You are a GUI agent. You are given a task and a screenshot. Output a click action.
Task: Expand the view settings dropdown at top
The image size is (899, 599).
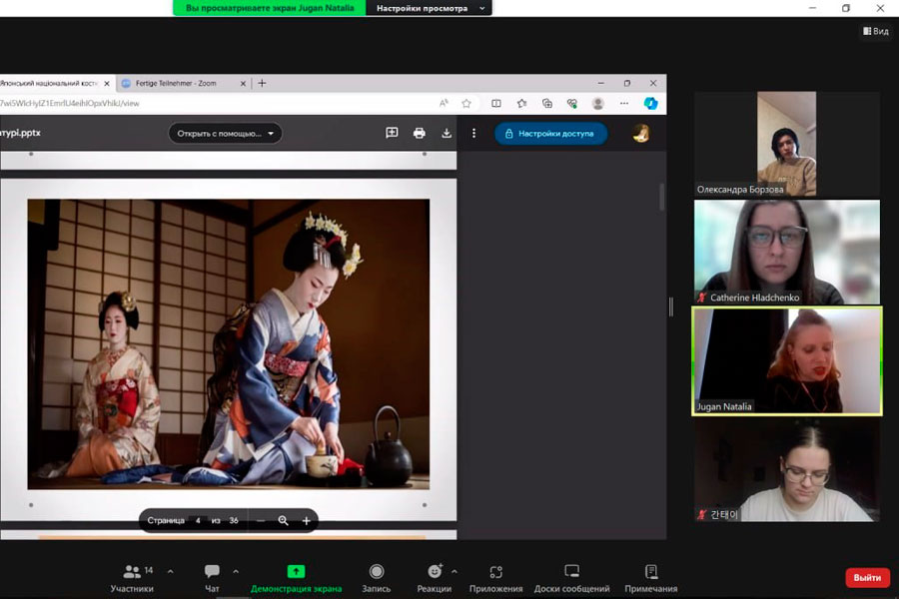(429, 8)
